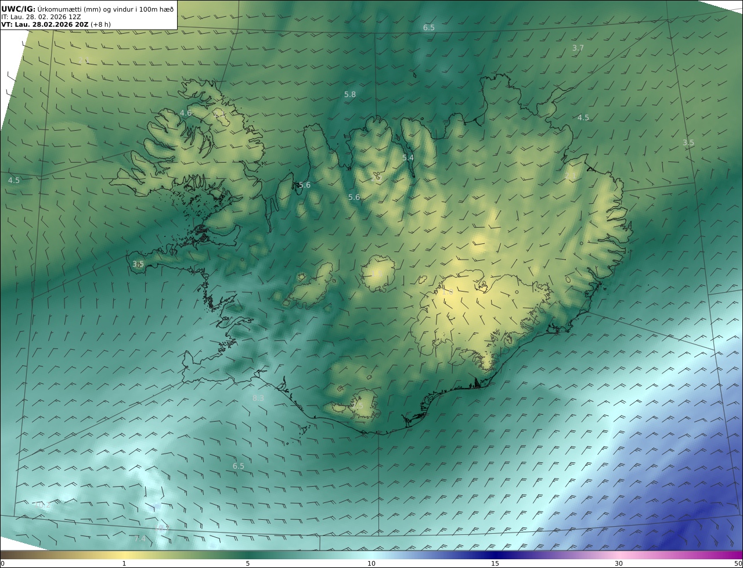This screenshot has width=743, height=568.
Task: Click the 4.5 value off the northeast coast
Action: pyautogui.click(x=583, y=117)
